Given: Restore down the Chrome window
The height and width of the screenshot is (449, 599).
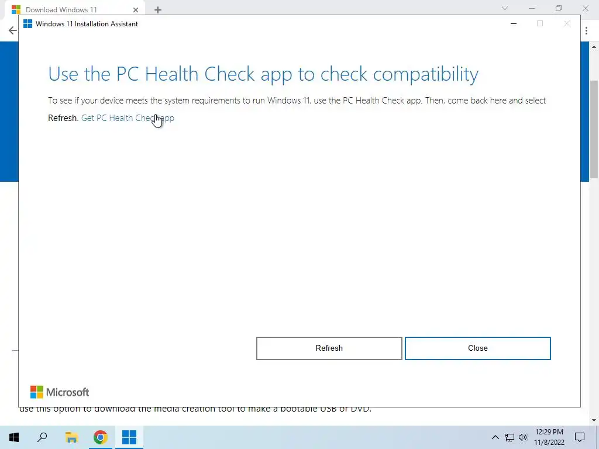Looking at the screenshot, I should pos(559,8).
